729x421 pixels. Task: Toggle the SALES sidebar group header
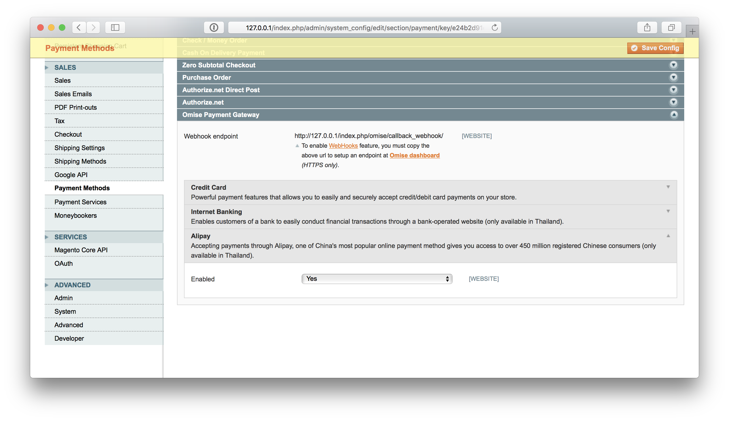tap(104, 67)
